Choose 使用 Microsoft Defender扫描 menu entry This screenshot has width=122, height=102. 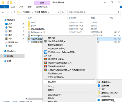click(x=61, y=52)
